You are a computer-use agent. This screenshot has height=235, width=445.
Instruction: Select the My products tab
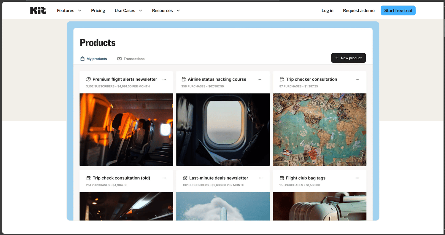[97, 58]
